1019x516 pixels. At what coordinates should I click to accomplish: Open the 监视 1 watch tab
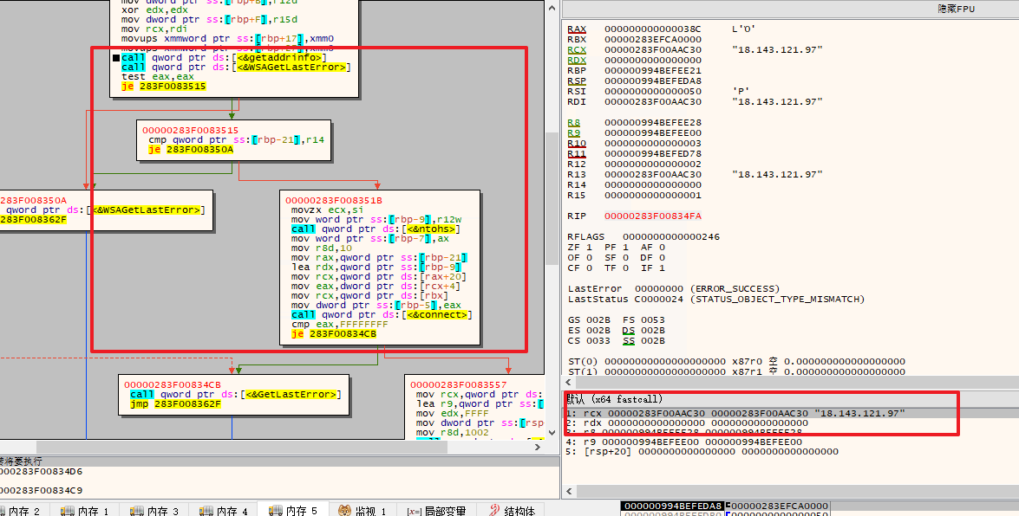pos(362,511)
